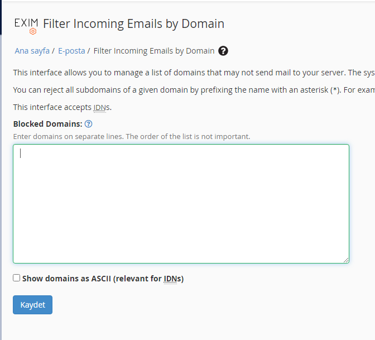Click the Show domains as ASCII label text
375x340 pixels.
pos(103,279)
